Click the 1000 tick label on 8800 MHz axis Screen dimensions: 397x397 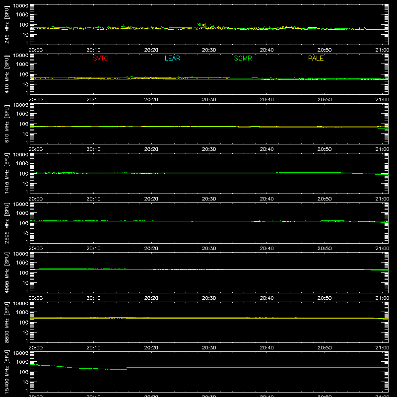22,313
